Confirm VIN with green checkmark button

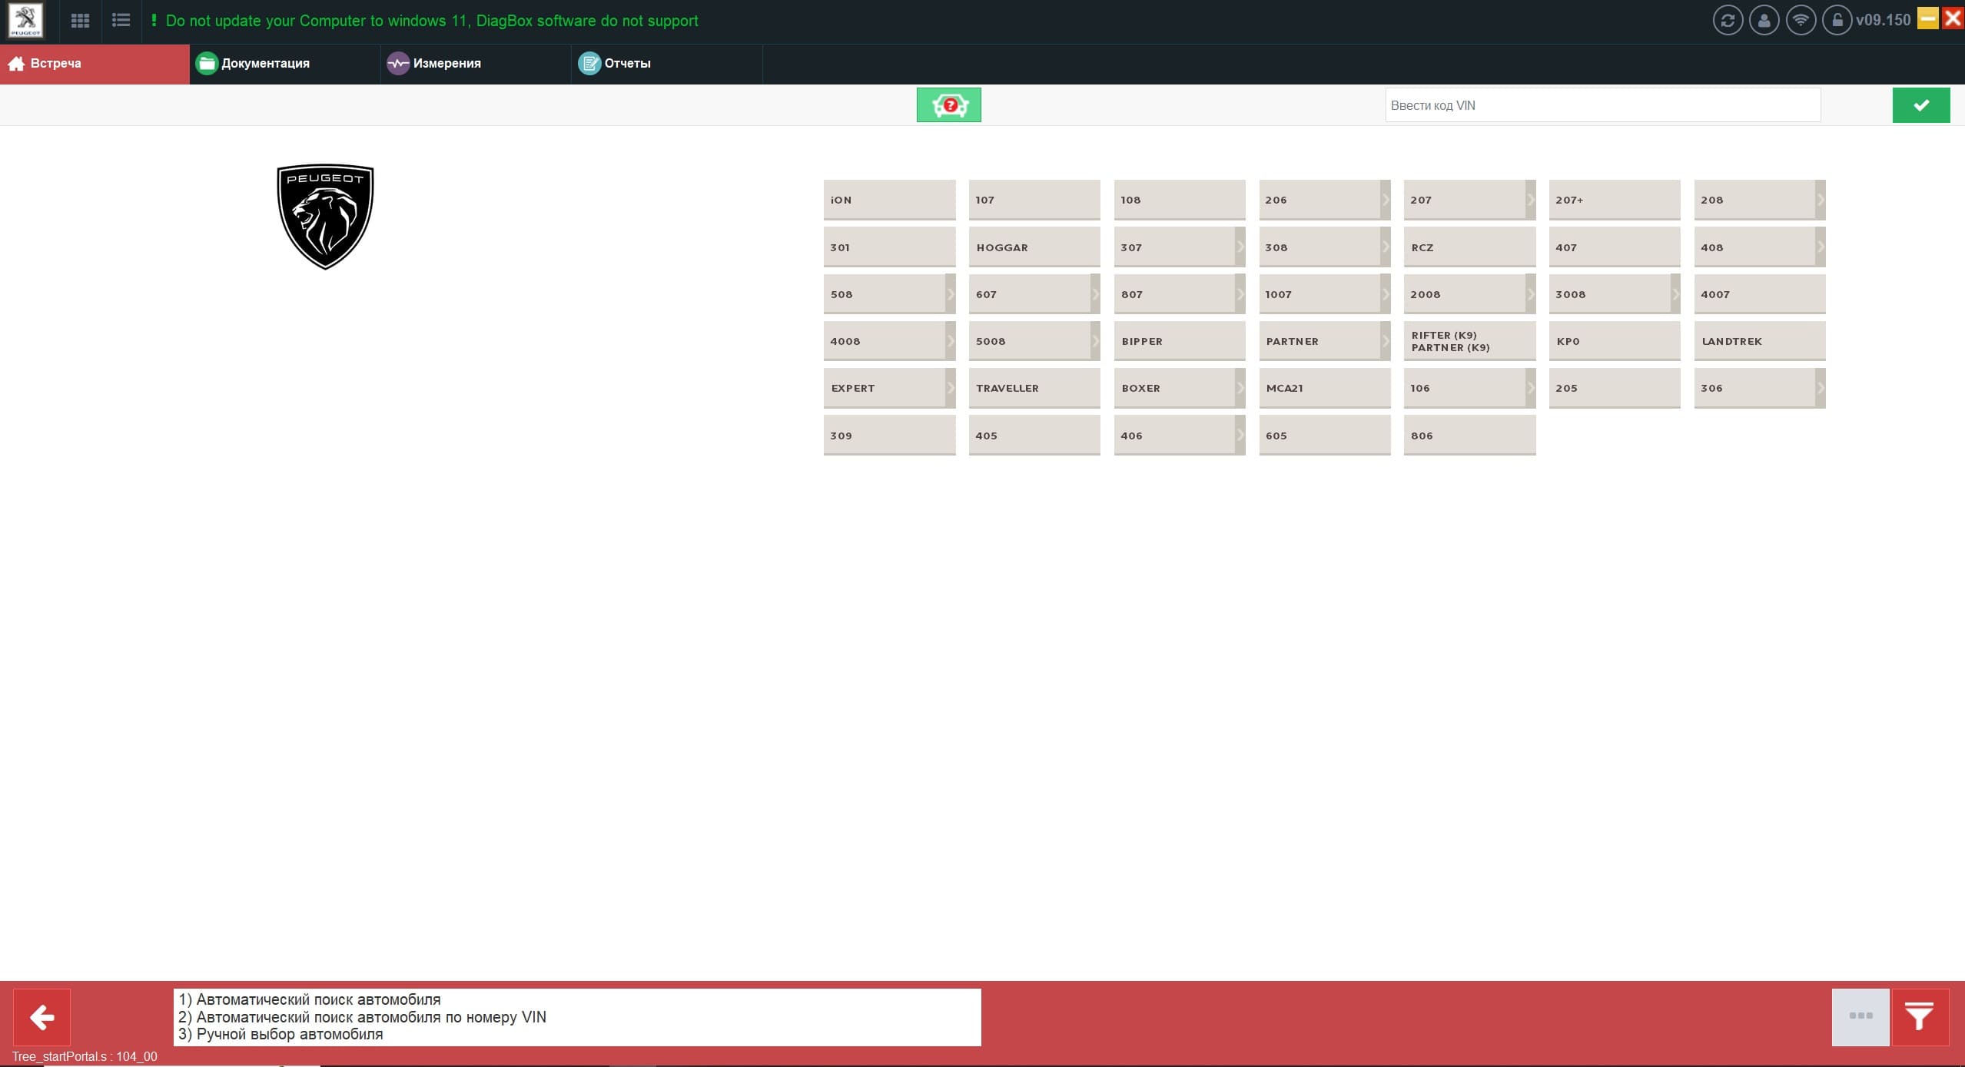pyautogui.click(x=1920, y=105)
